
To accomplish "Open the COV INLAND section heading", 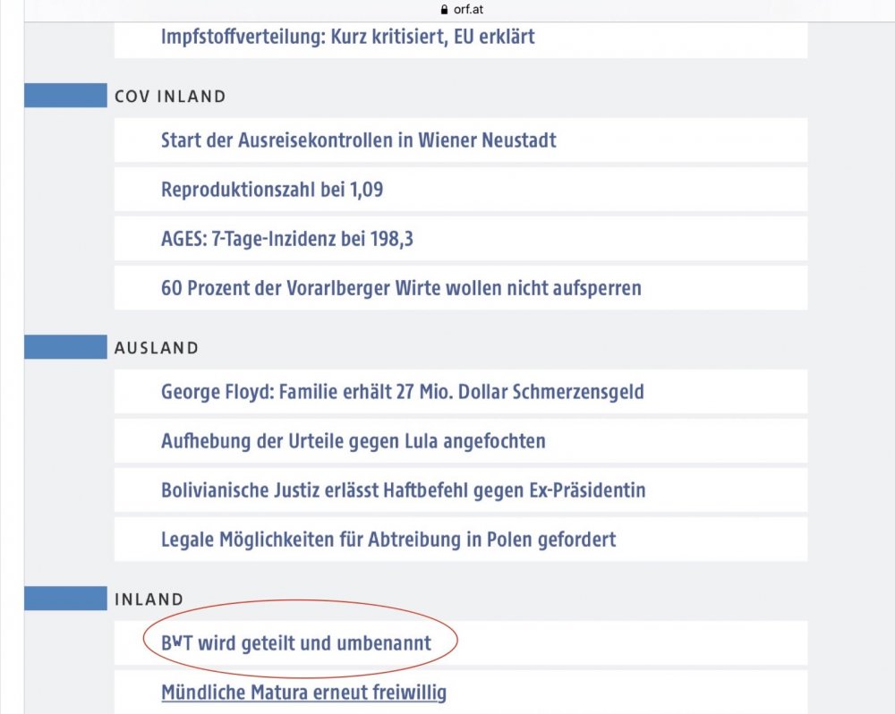I will coord(170,97).
